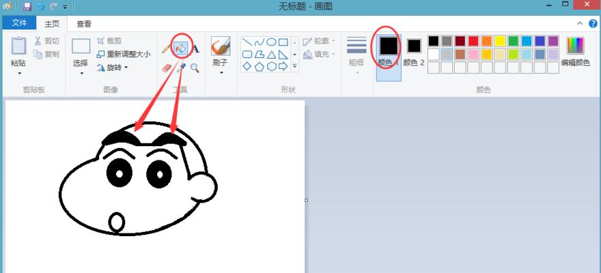The height and width of the screenshot is (273, 601).
Task: Pick the orange color swatch
Action: click(x=486, y=41)
